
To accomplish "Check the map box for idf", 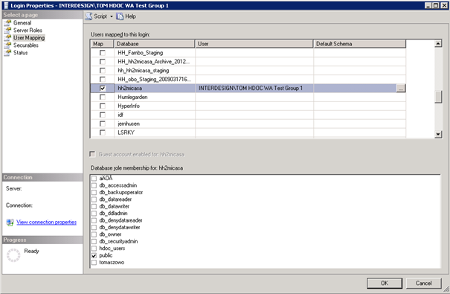I will [102, 115].
